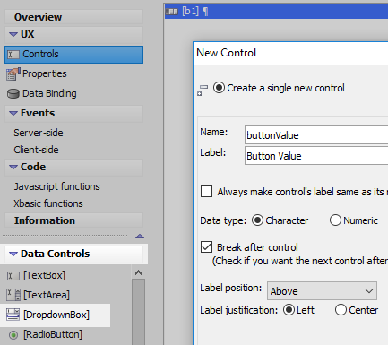Image resolution: width=388 pixels, height=345 pixels.
Task: Open the Label position dropdown
Action: tap(322, 290)
